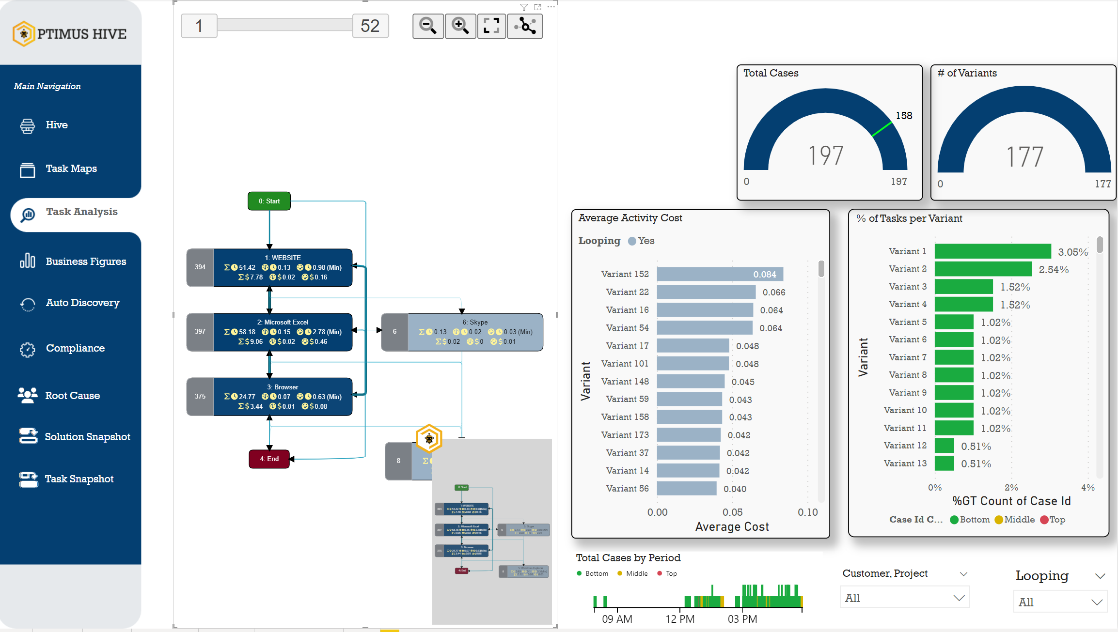Toggle the Yes looping legend marker

point(632,241)
